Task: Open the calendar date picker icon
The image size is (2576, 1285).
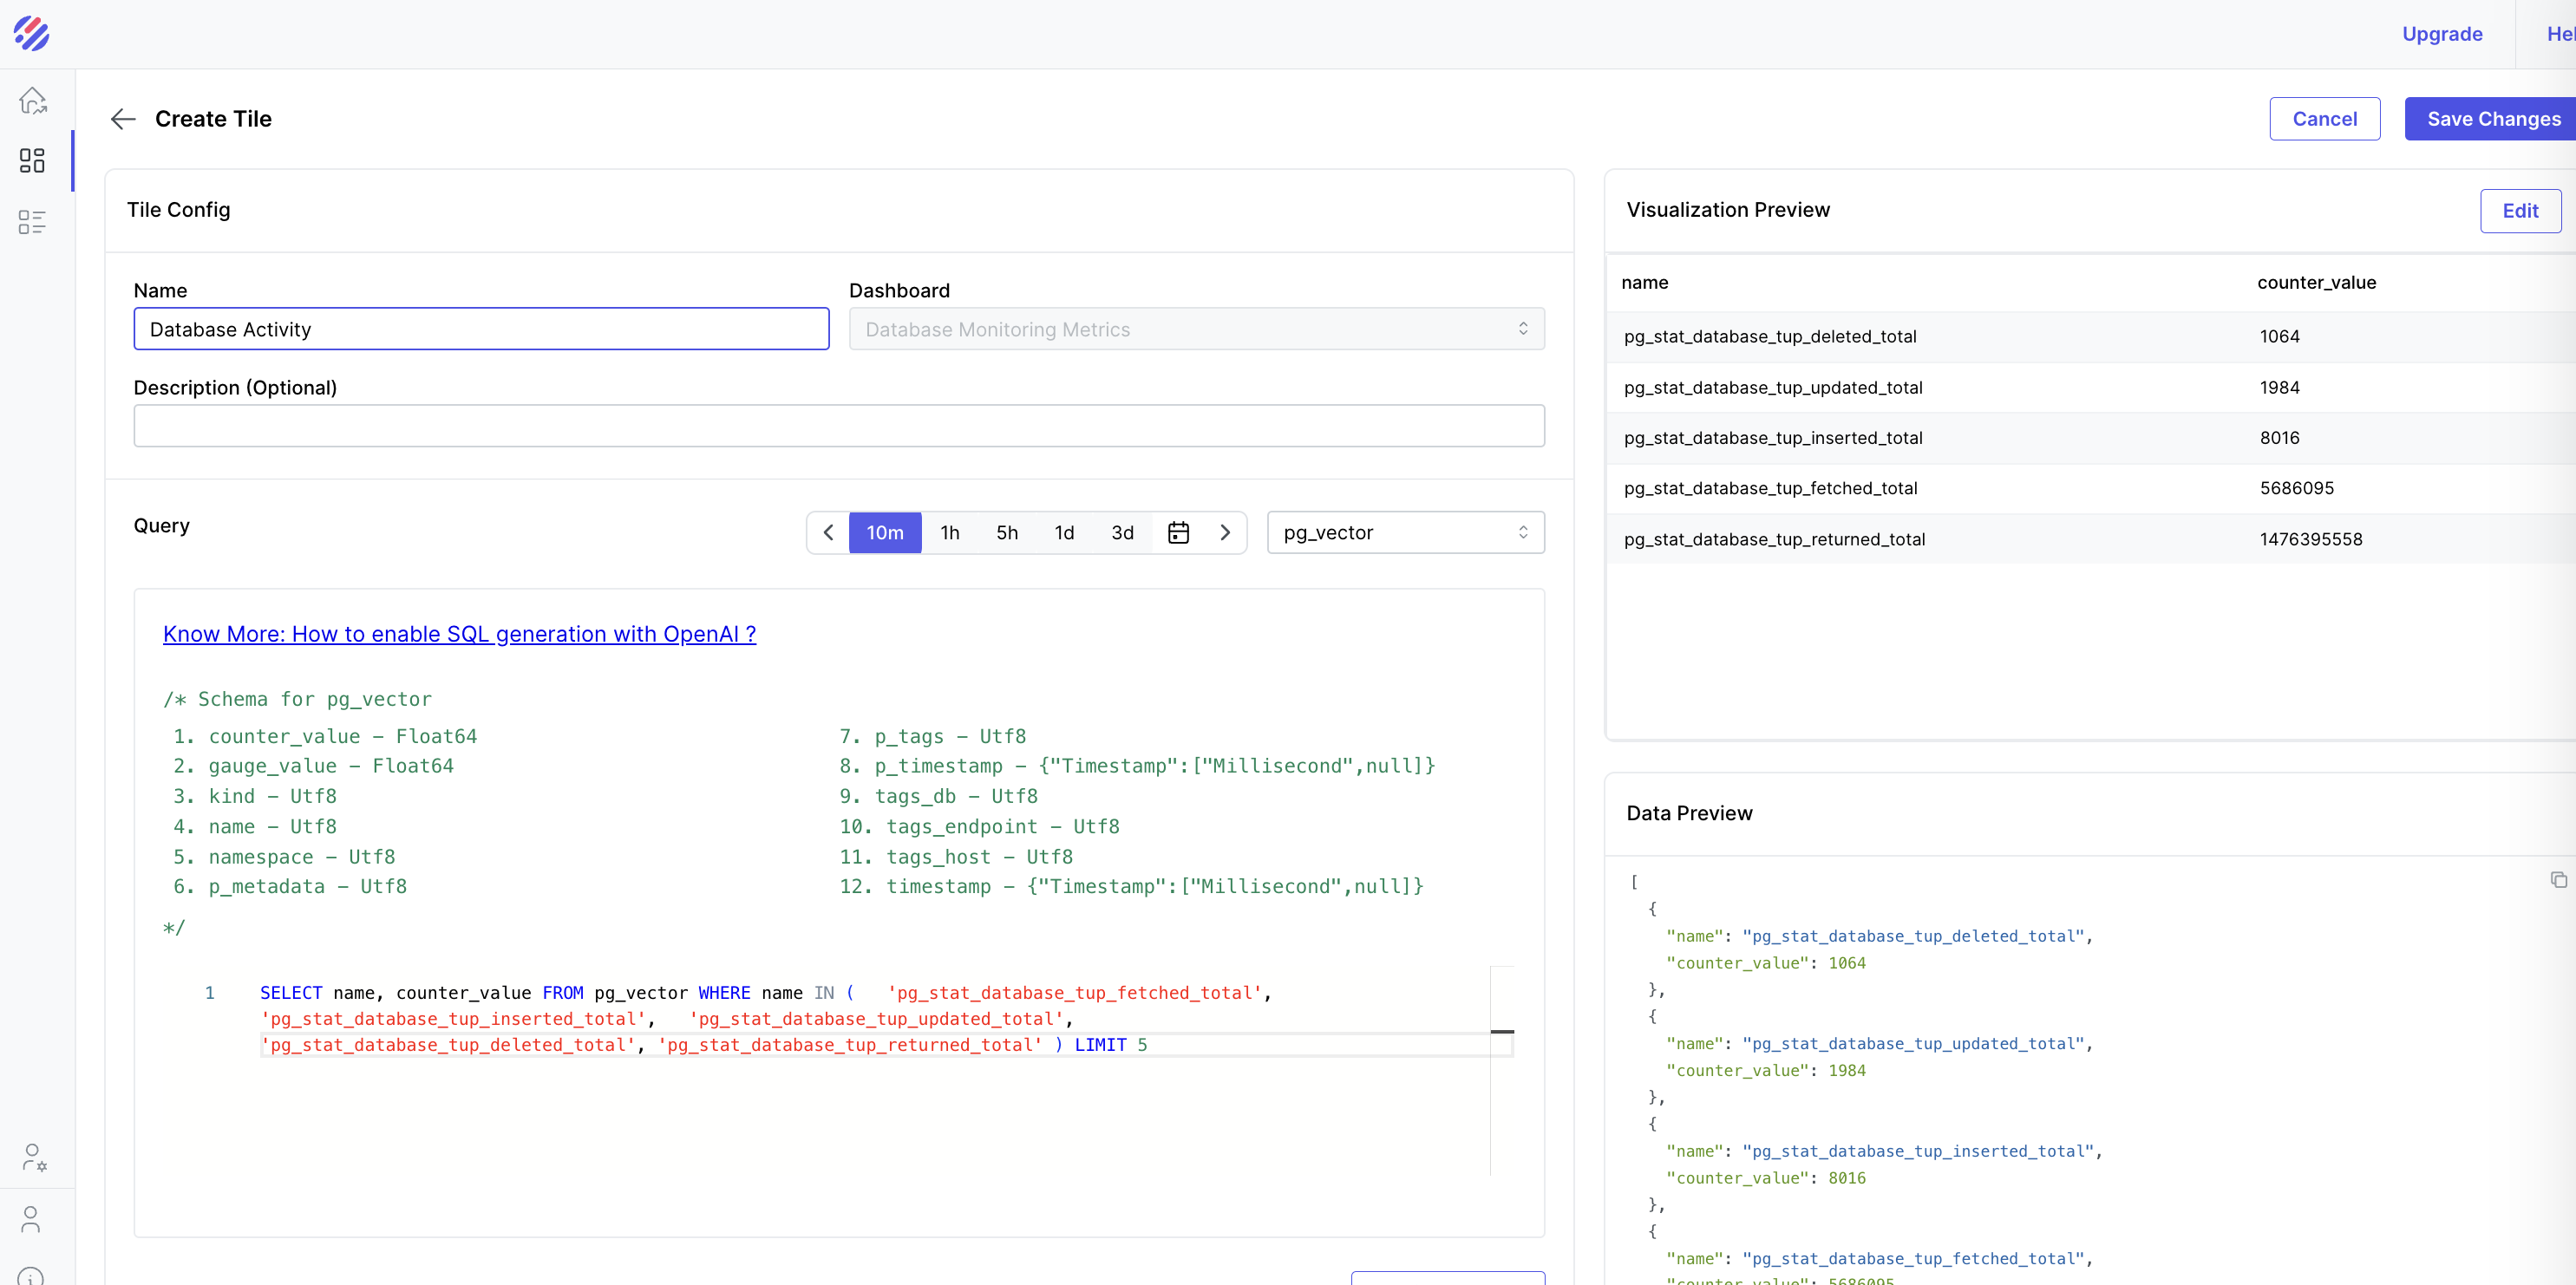Action: 1178,532
